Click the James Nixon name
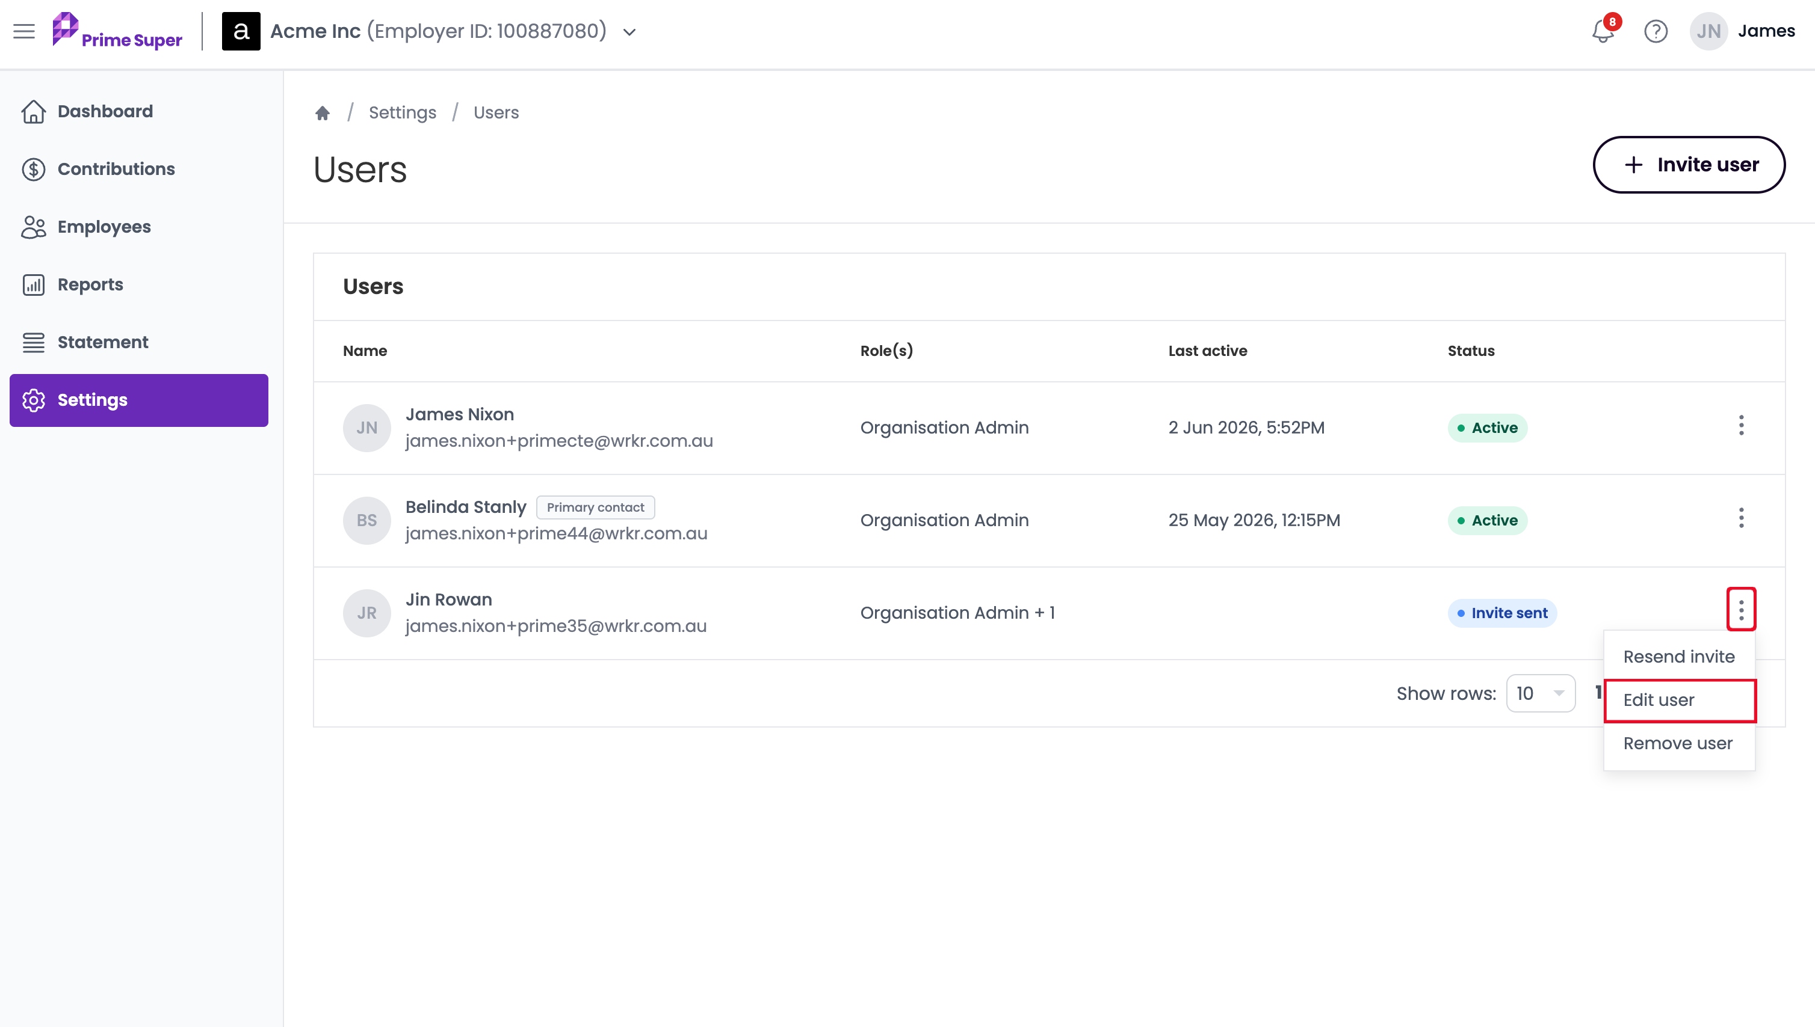 (x=460, y=415)
